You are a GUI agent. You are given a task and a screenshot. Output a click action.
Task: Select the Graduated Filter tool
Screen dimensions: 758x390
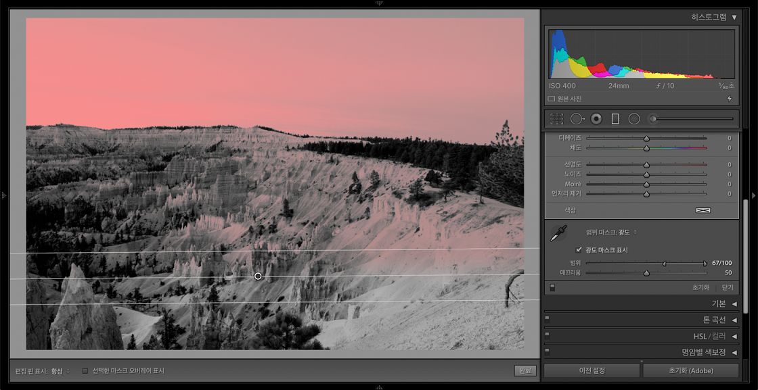tap(615, 119)
